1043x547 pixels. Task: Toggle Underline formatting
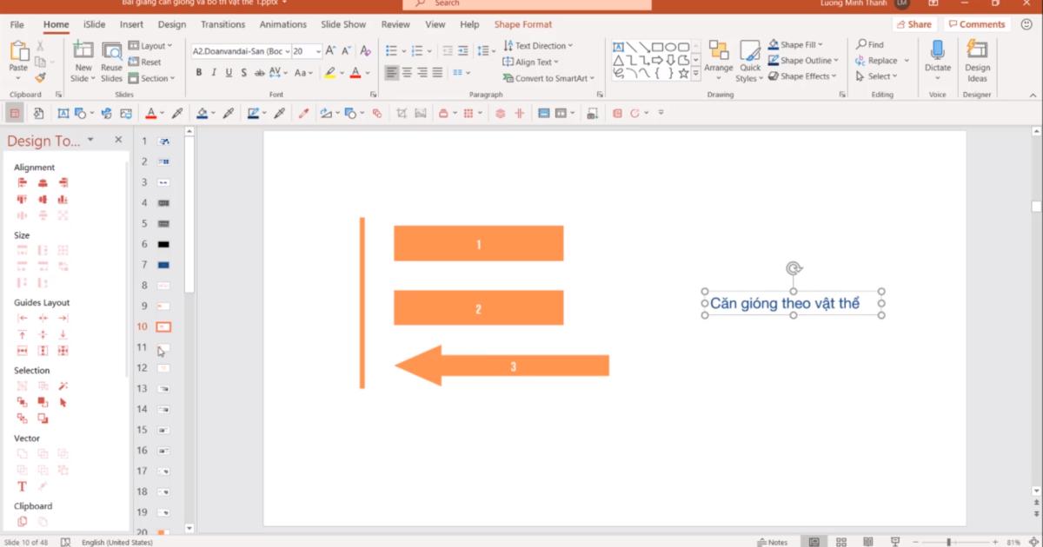pyautogui.click(x=229, y=73)
